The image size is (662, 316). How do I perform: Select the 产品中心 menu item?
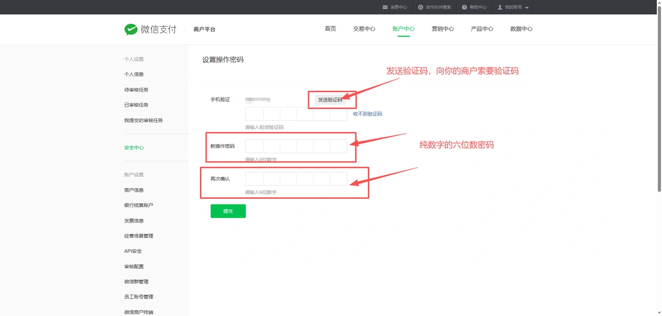(x=482, y=29)
